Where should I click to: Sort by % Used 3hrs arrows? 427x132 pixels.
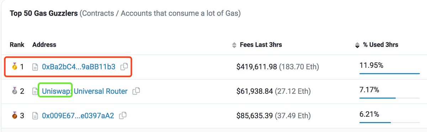click(x=357, y=45)
